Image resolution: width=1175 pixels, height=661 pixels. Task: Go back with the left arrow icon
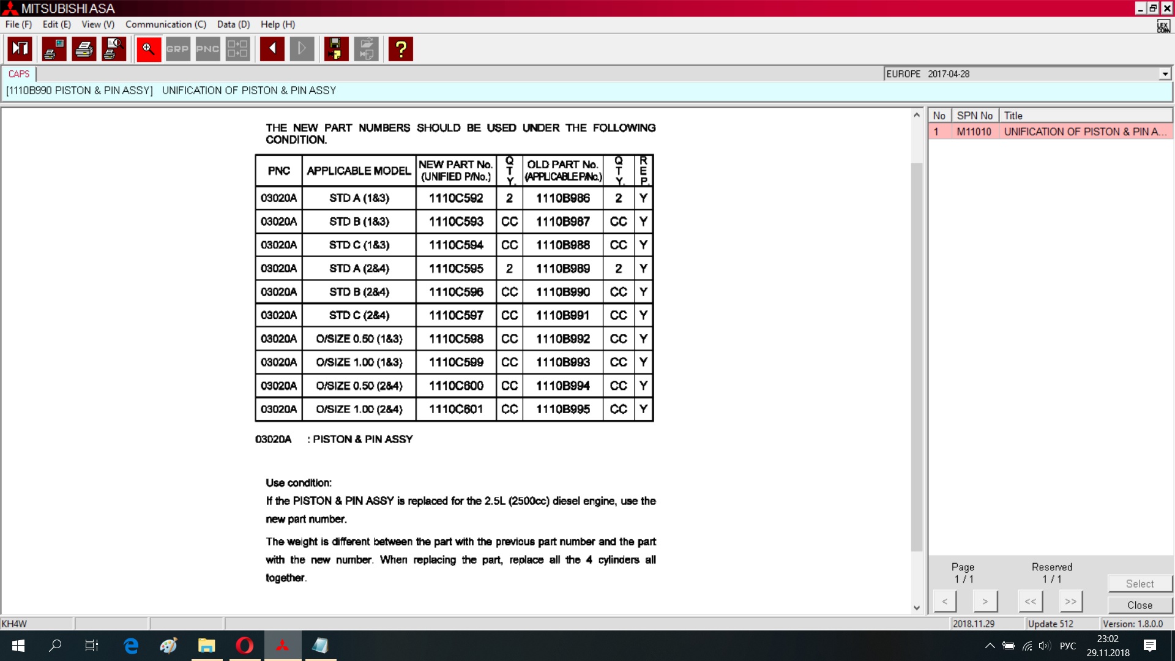[272, 49]
